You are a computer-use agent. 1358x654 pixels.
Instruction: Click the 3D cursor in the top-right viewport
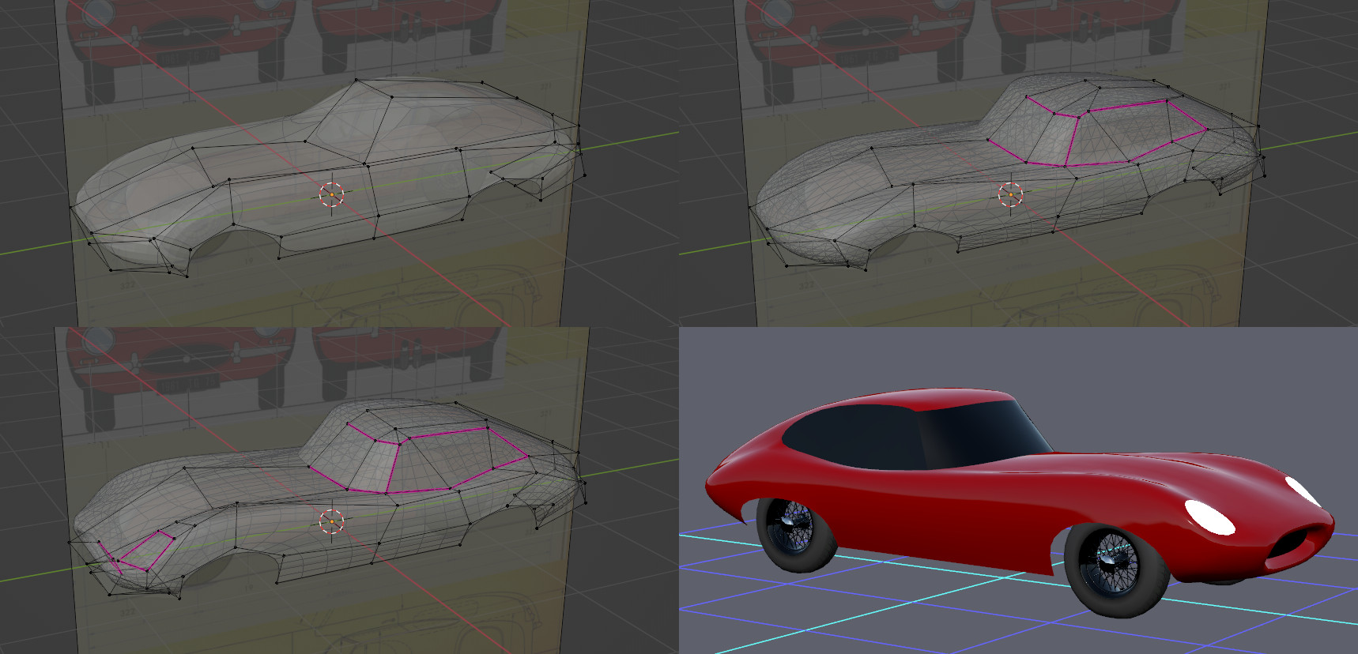click(1010, 194)
